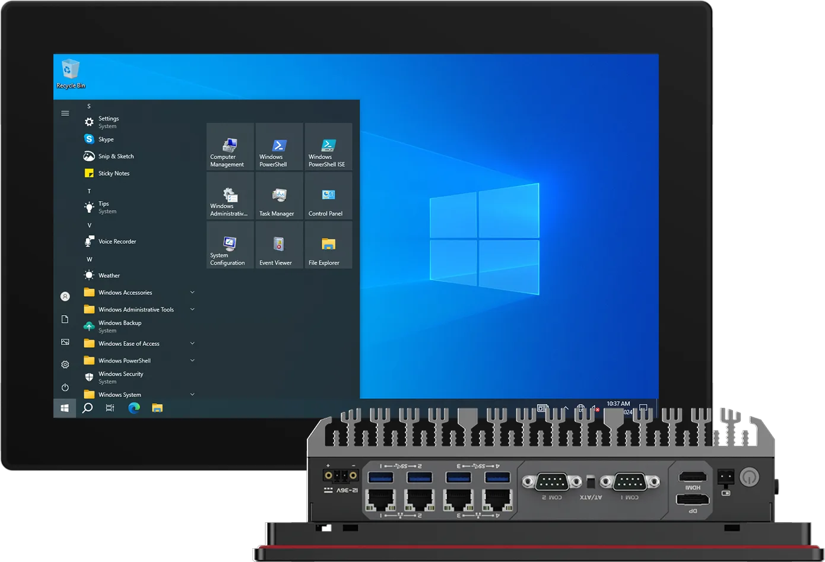
Task: Expand Windows Administrative Tools folder chevron
Action: [x=192, y=309]
